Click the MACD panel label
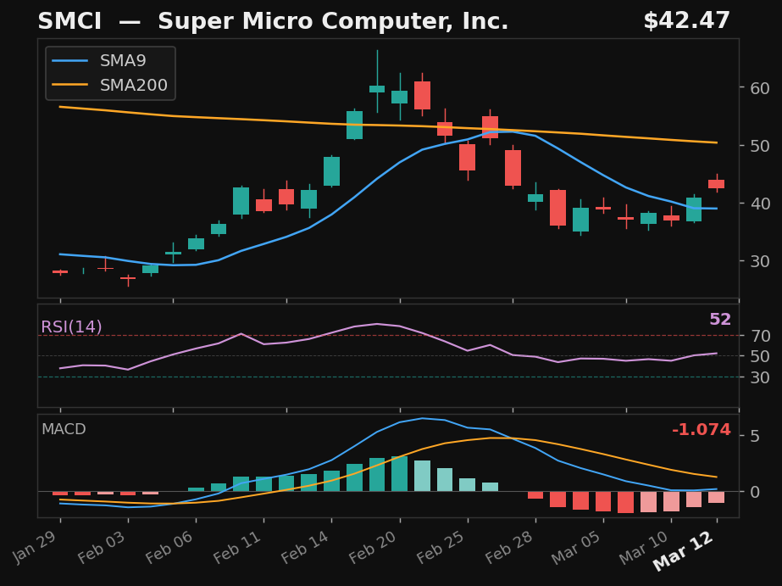 [64, 429]
